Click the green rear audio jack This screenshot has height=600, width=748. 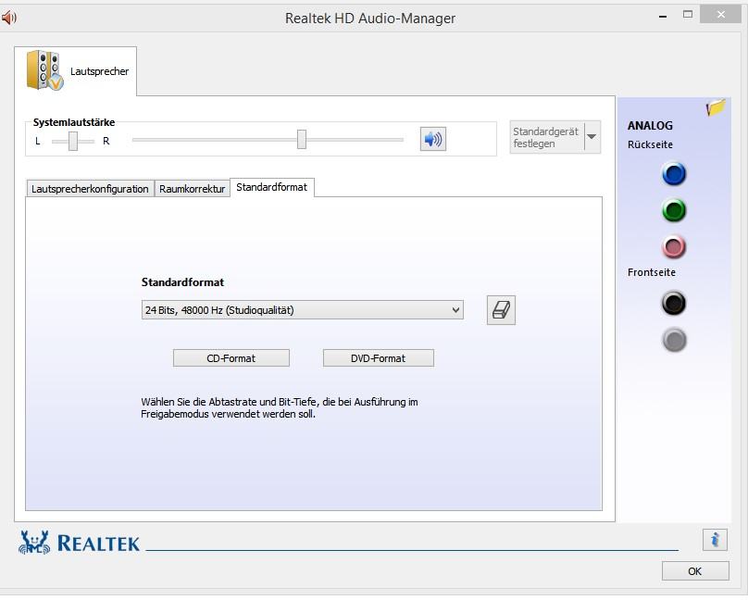tap(674, 210)
